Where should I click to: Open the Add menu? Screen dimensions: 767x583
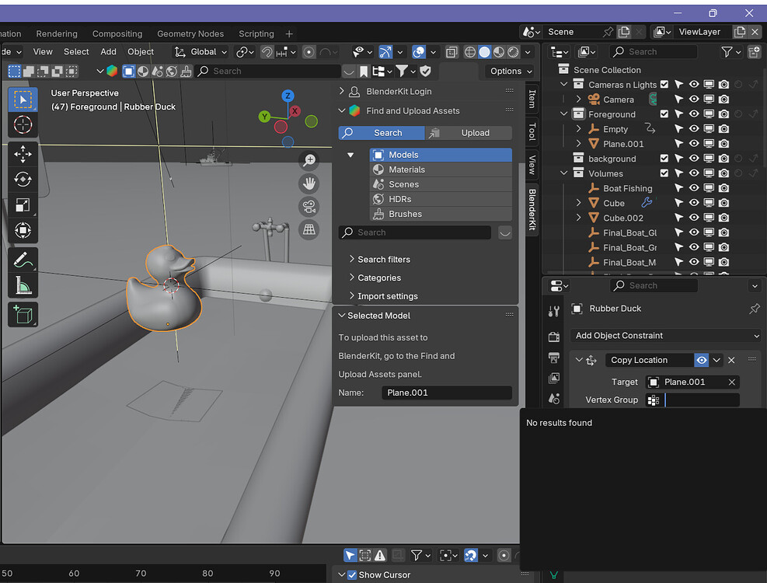[108, 52]
